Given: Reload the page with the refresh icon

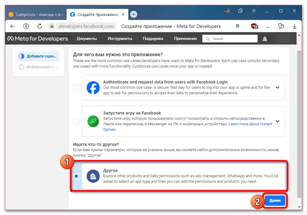Looking at the screenshot, I should (x=40, y=26).
